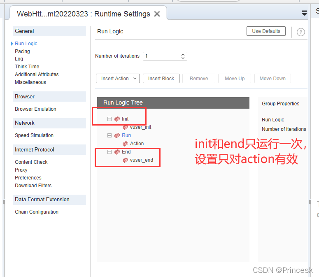The height and width of the screenshot is (277, 319).
Task: Open Download Filters settings
Action: click(x=33, y=186)
